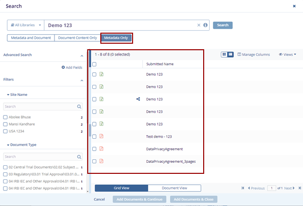The height and width of the screenshot is (206, 303).
Task: Click the info icon in search box
Action: pyautogui.click(x=205, y=25)
